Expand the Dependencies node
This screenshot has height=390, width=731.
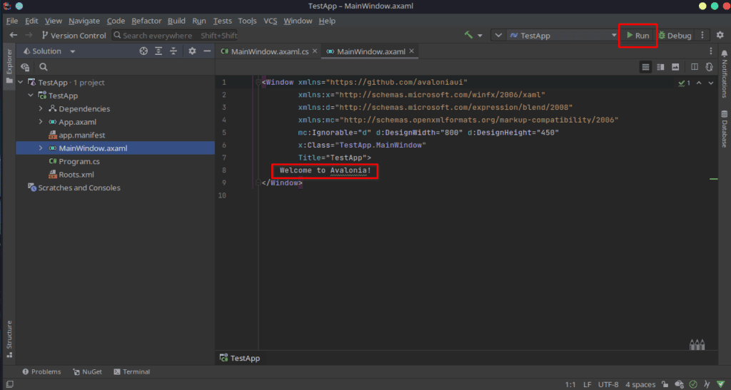coord(41,108)
